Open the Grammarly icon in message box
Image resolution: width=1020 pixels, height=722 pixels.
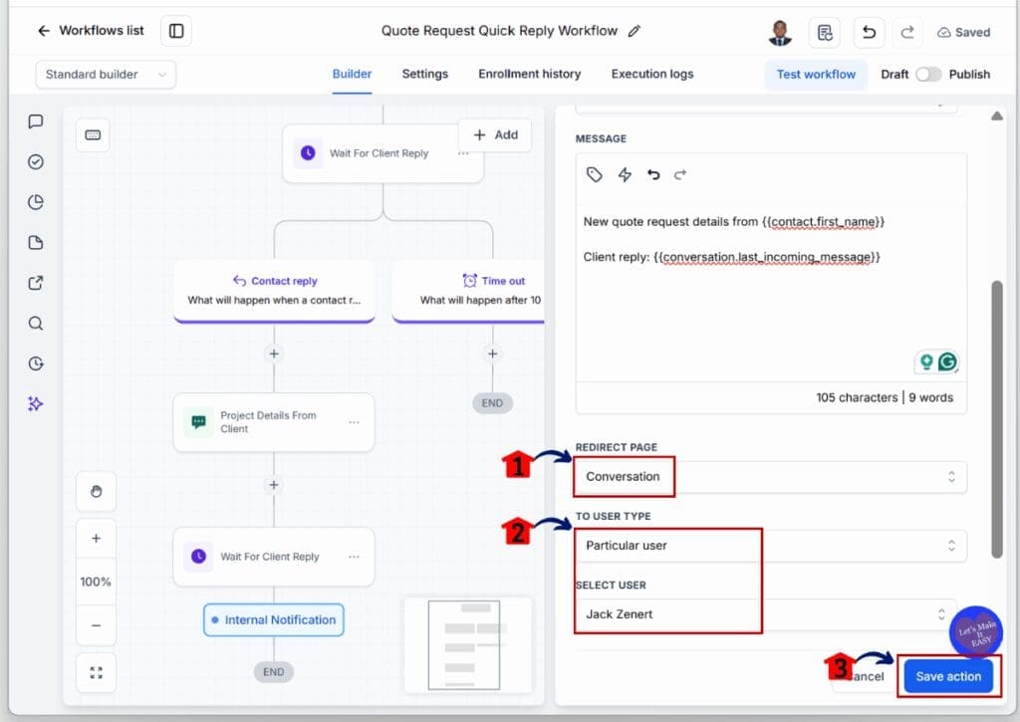(948, 361)
